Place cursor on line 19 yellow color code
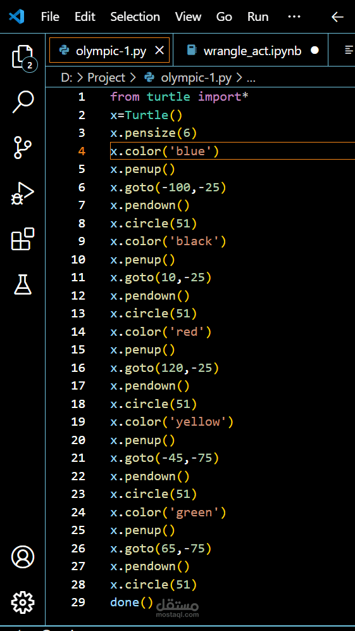Image resolution: width=355 pixels, height=631 pixels. pyautogui.click(x=172, y=422)
